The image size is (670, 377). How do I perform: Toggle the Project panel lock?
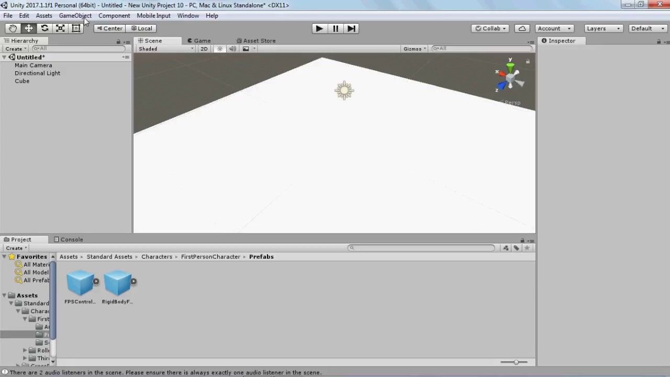coord(522,240)
